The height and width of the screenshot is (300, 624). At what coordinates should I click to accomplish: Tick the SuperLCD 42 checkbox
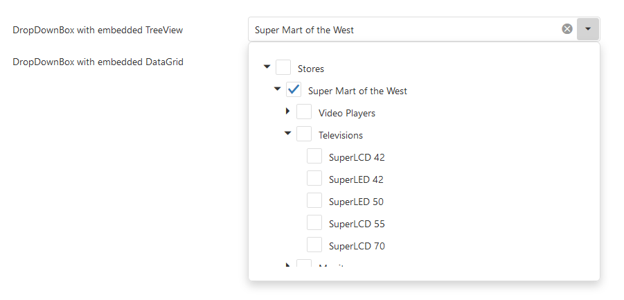(x=314, y=157)
